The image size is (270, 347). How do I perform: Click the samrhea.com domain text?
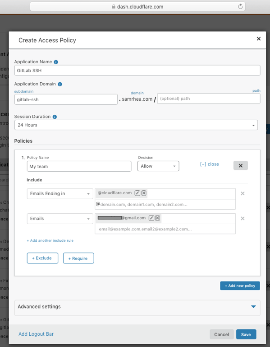137,99
